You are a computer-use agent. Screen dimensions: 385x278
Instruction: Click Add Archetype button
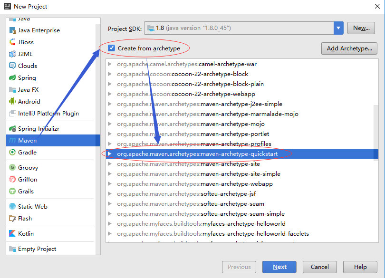[349, 48]
